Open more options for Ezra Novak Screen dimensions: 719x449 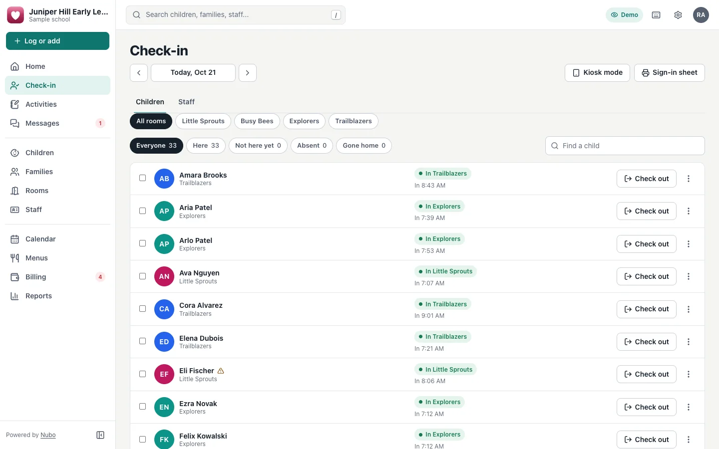tap(689, 407)
